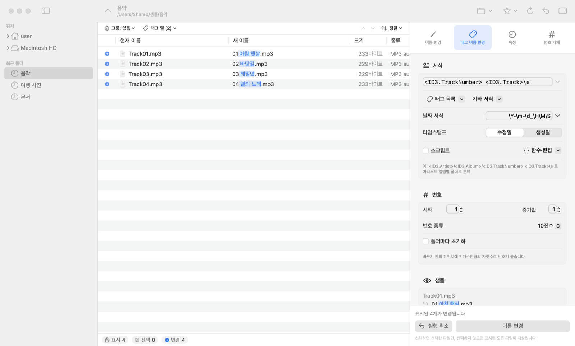575x346 pixels.
Task: Click the 증가값 stepper arrows
Action: pos(558,210)
